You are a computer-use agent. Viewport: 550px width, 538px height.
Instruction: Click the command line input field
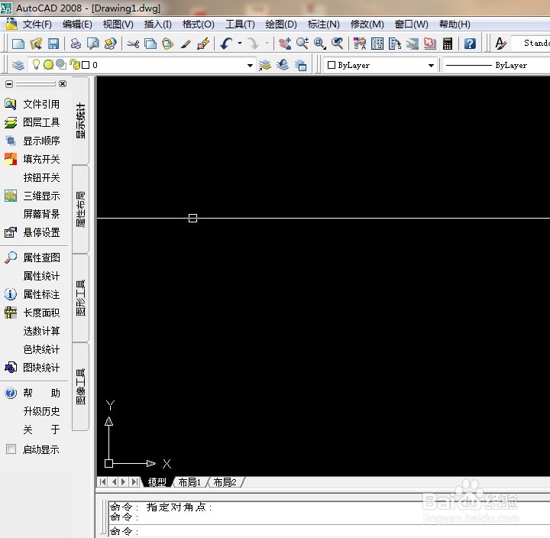[x=329, y=531]
